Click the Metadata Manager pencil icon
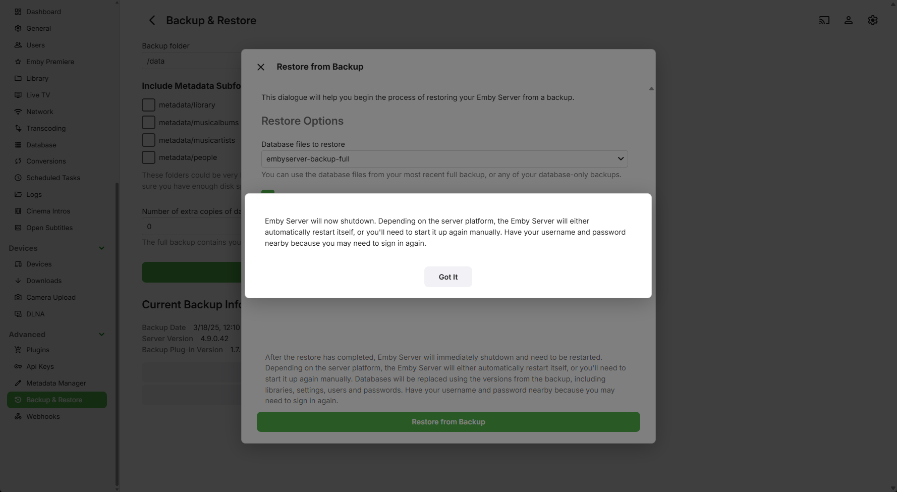The image size is (897, 492). point(18,383)
